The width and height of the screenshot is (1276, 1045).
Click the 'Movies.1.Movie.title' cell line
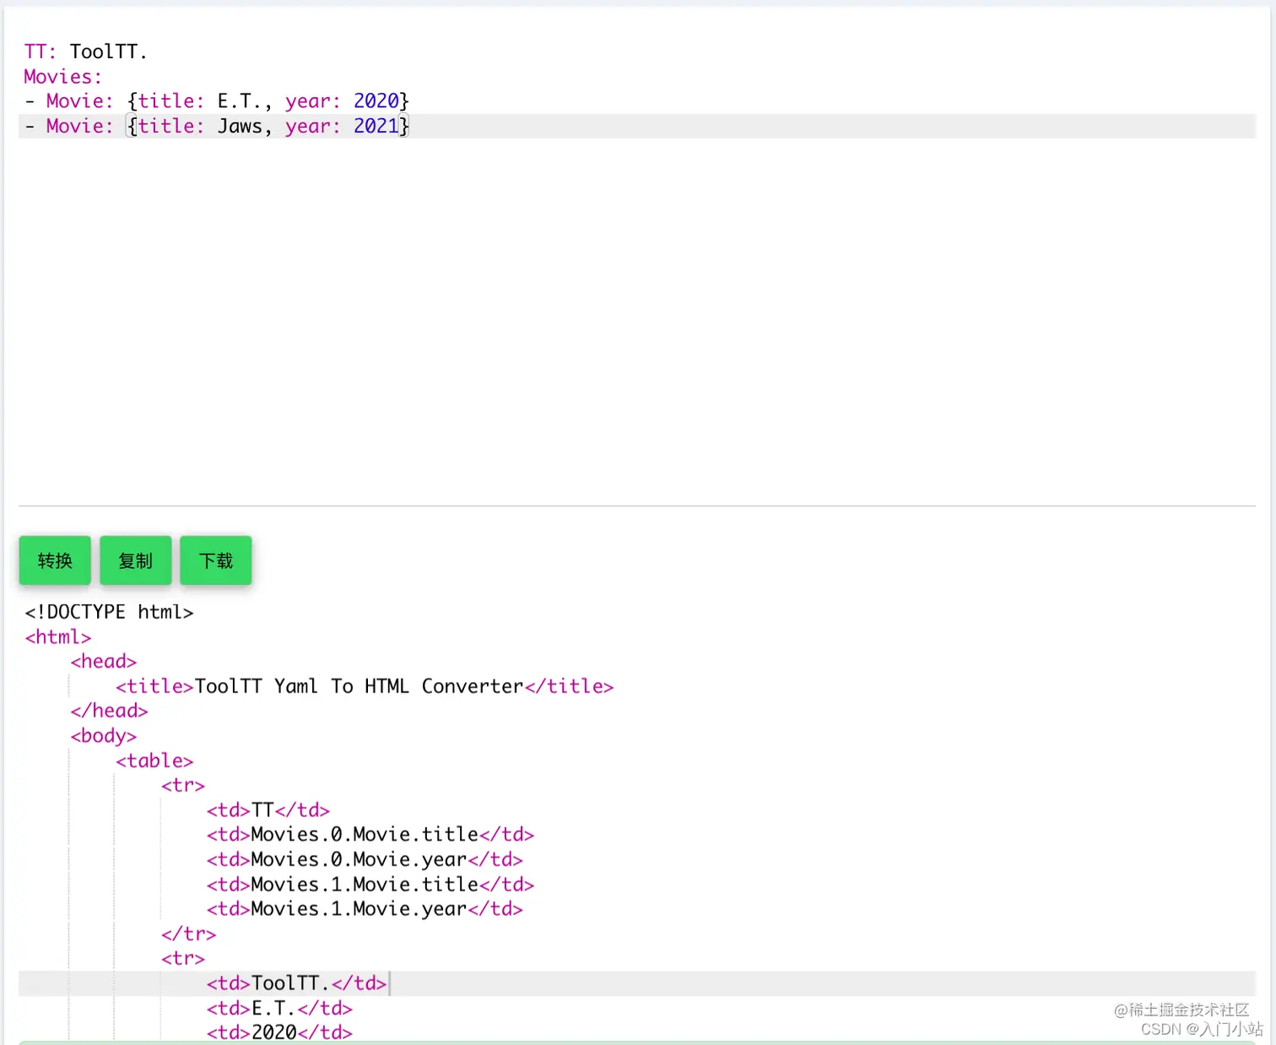point(370,885)
